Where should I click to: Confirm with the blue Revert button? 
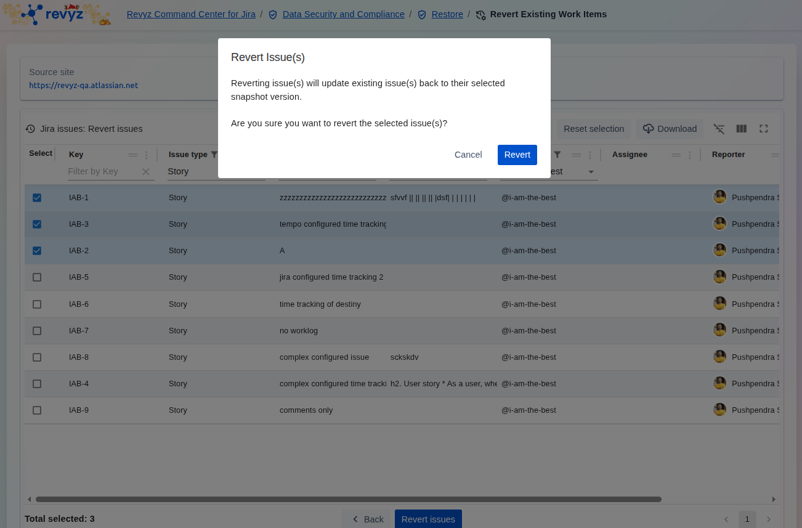[x=517, y=155]
